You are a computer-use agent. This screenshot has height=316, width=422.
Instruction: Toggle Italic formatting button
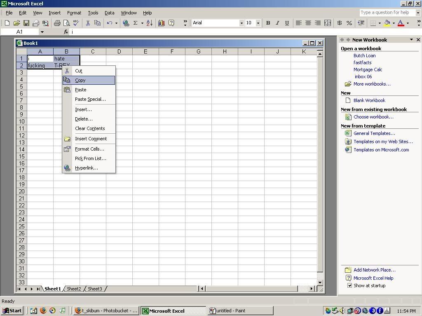277,23
